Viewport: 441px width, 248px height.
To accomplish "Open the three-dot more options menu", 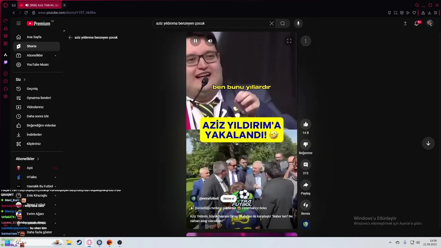I will (x=306, y=41).
